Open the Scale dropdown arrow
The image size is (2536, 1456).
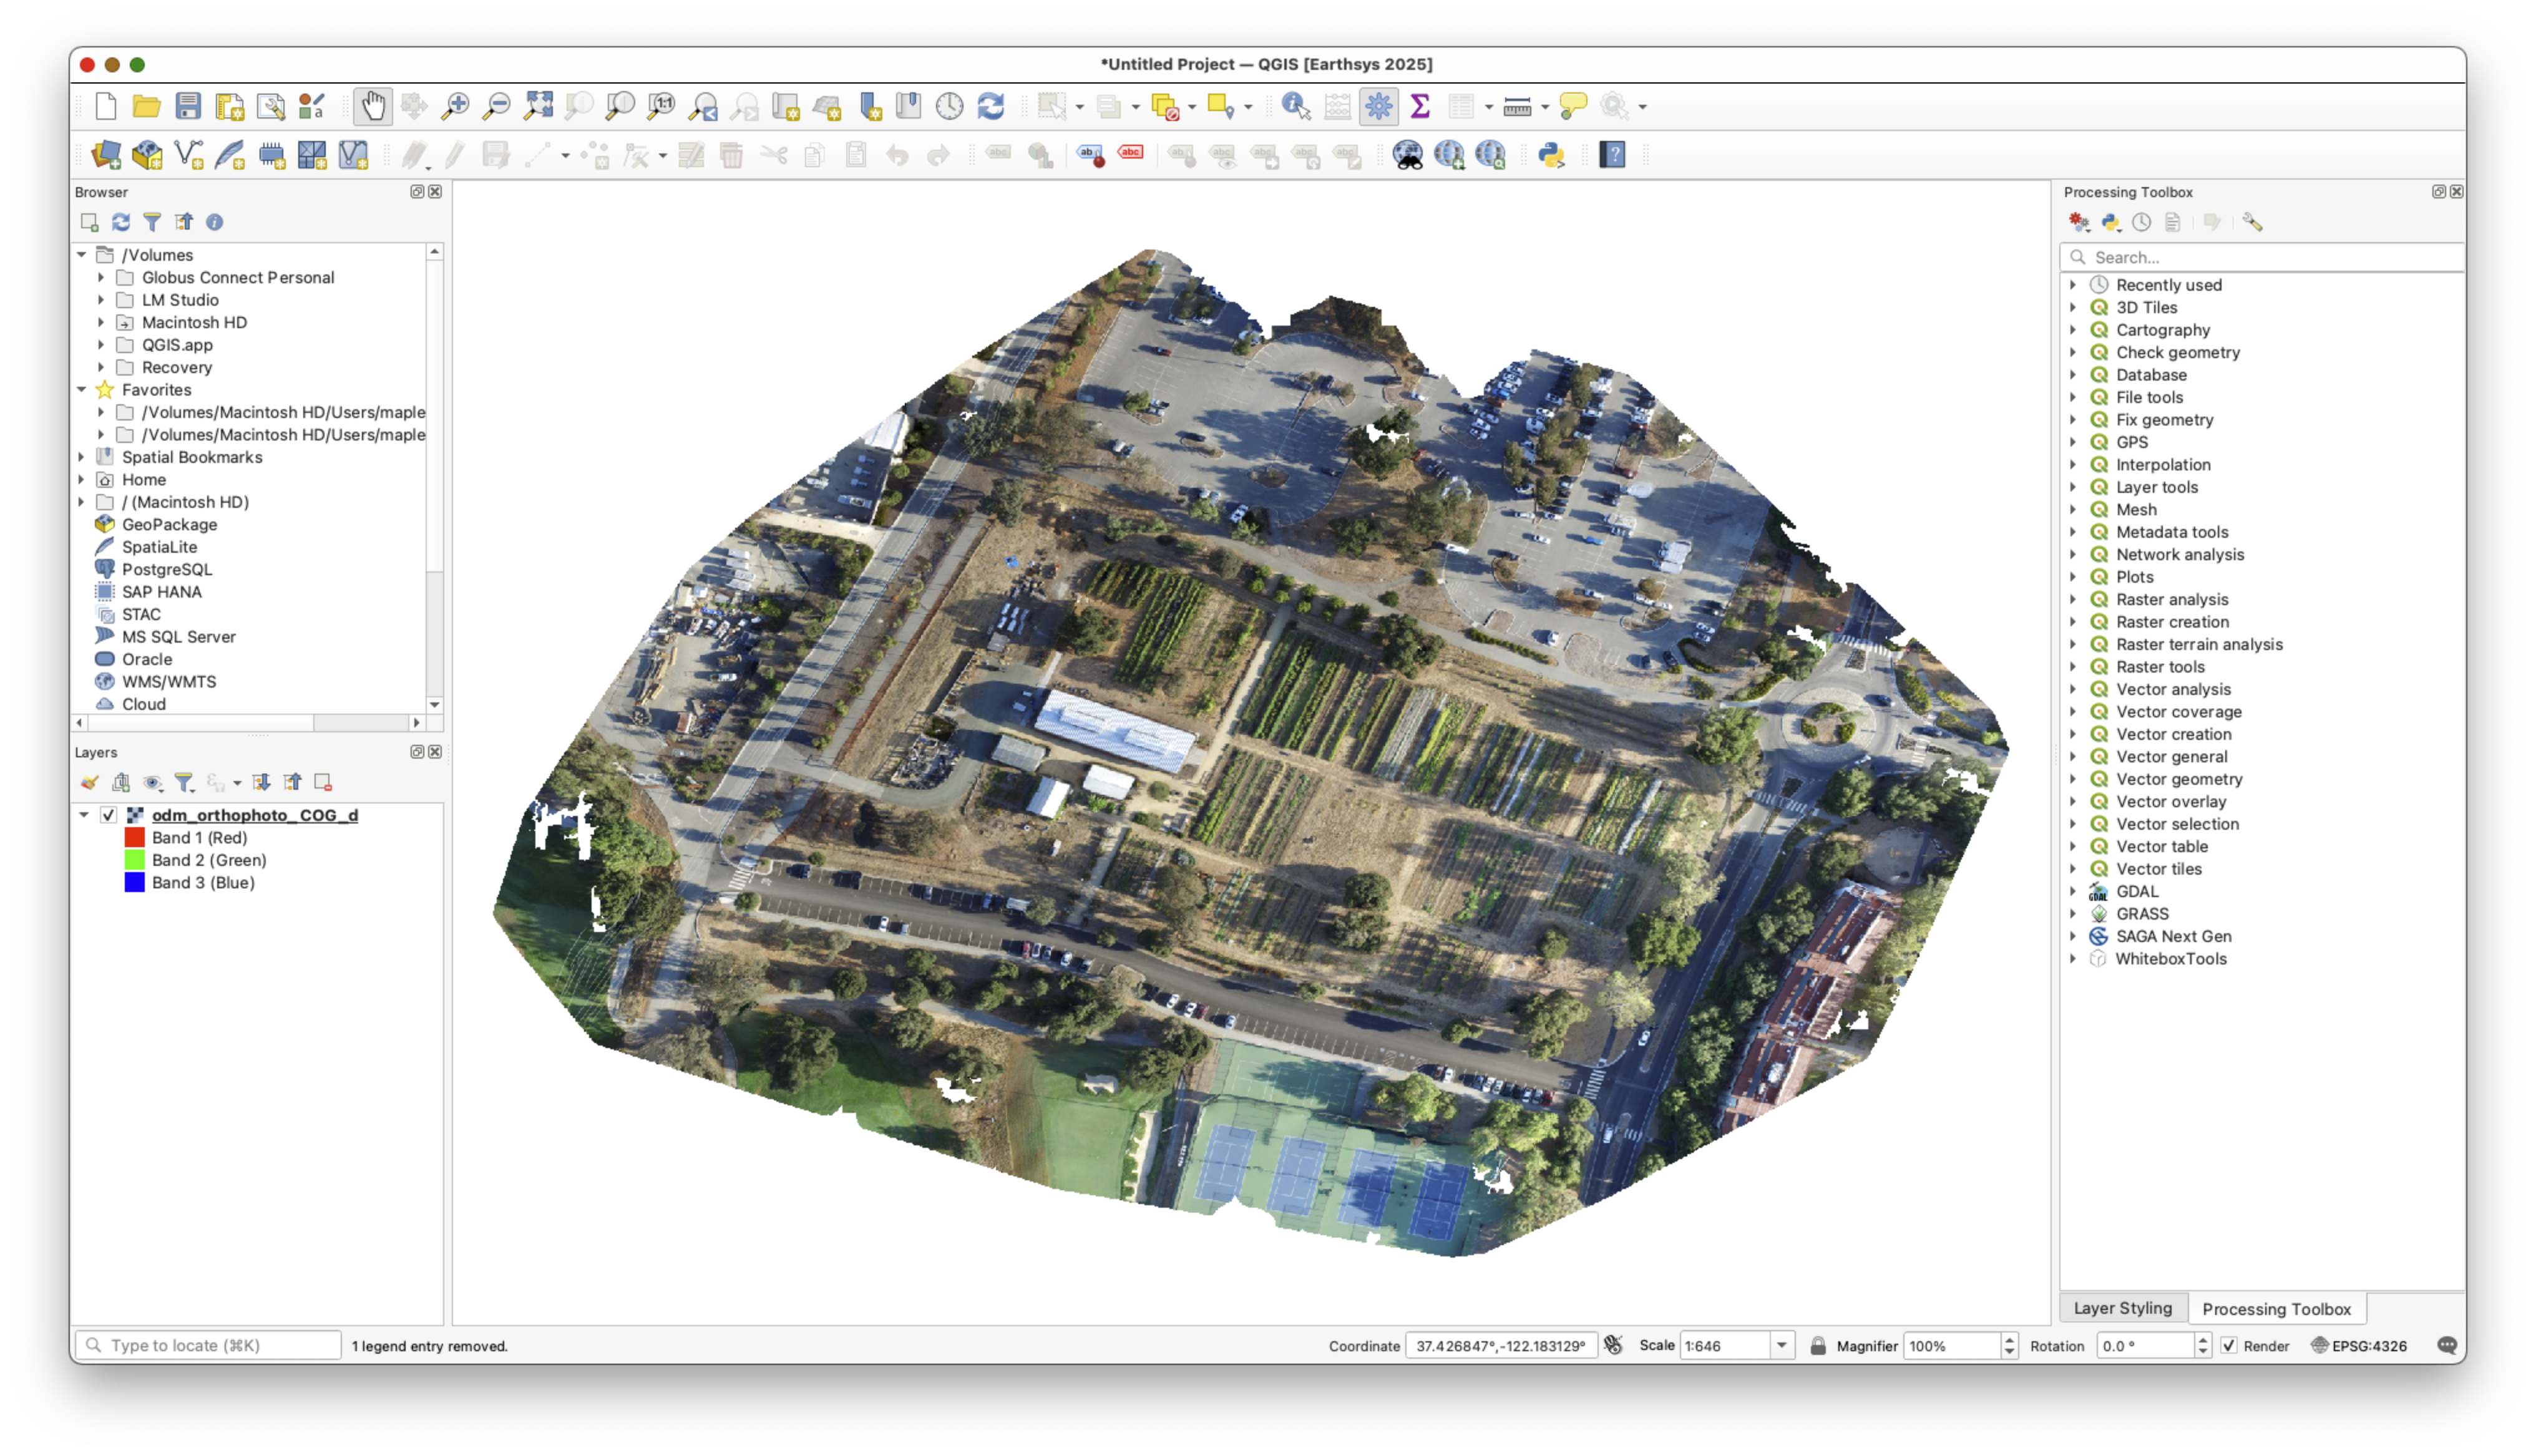[x=1782, y=1346]
